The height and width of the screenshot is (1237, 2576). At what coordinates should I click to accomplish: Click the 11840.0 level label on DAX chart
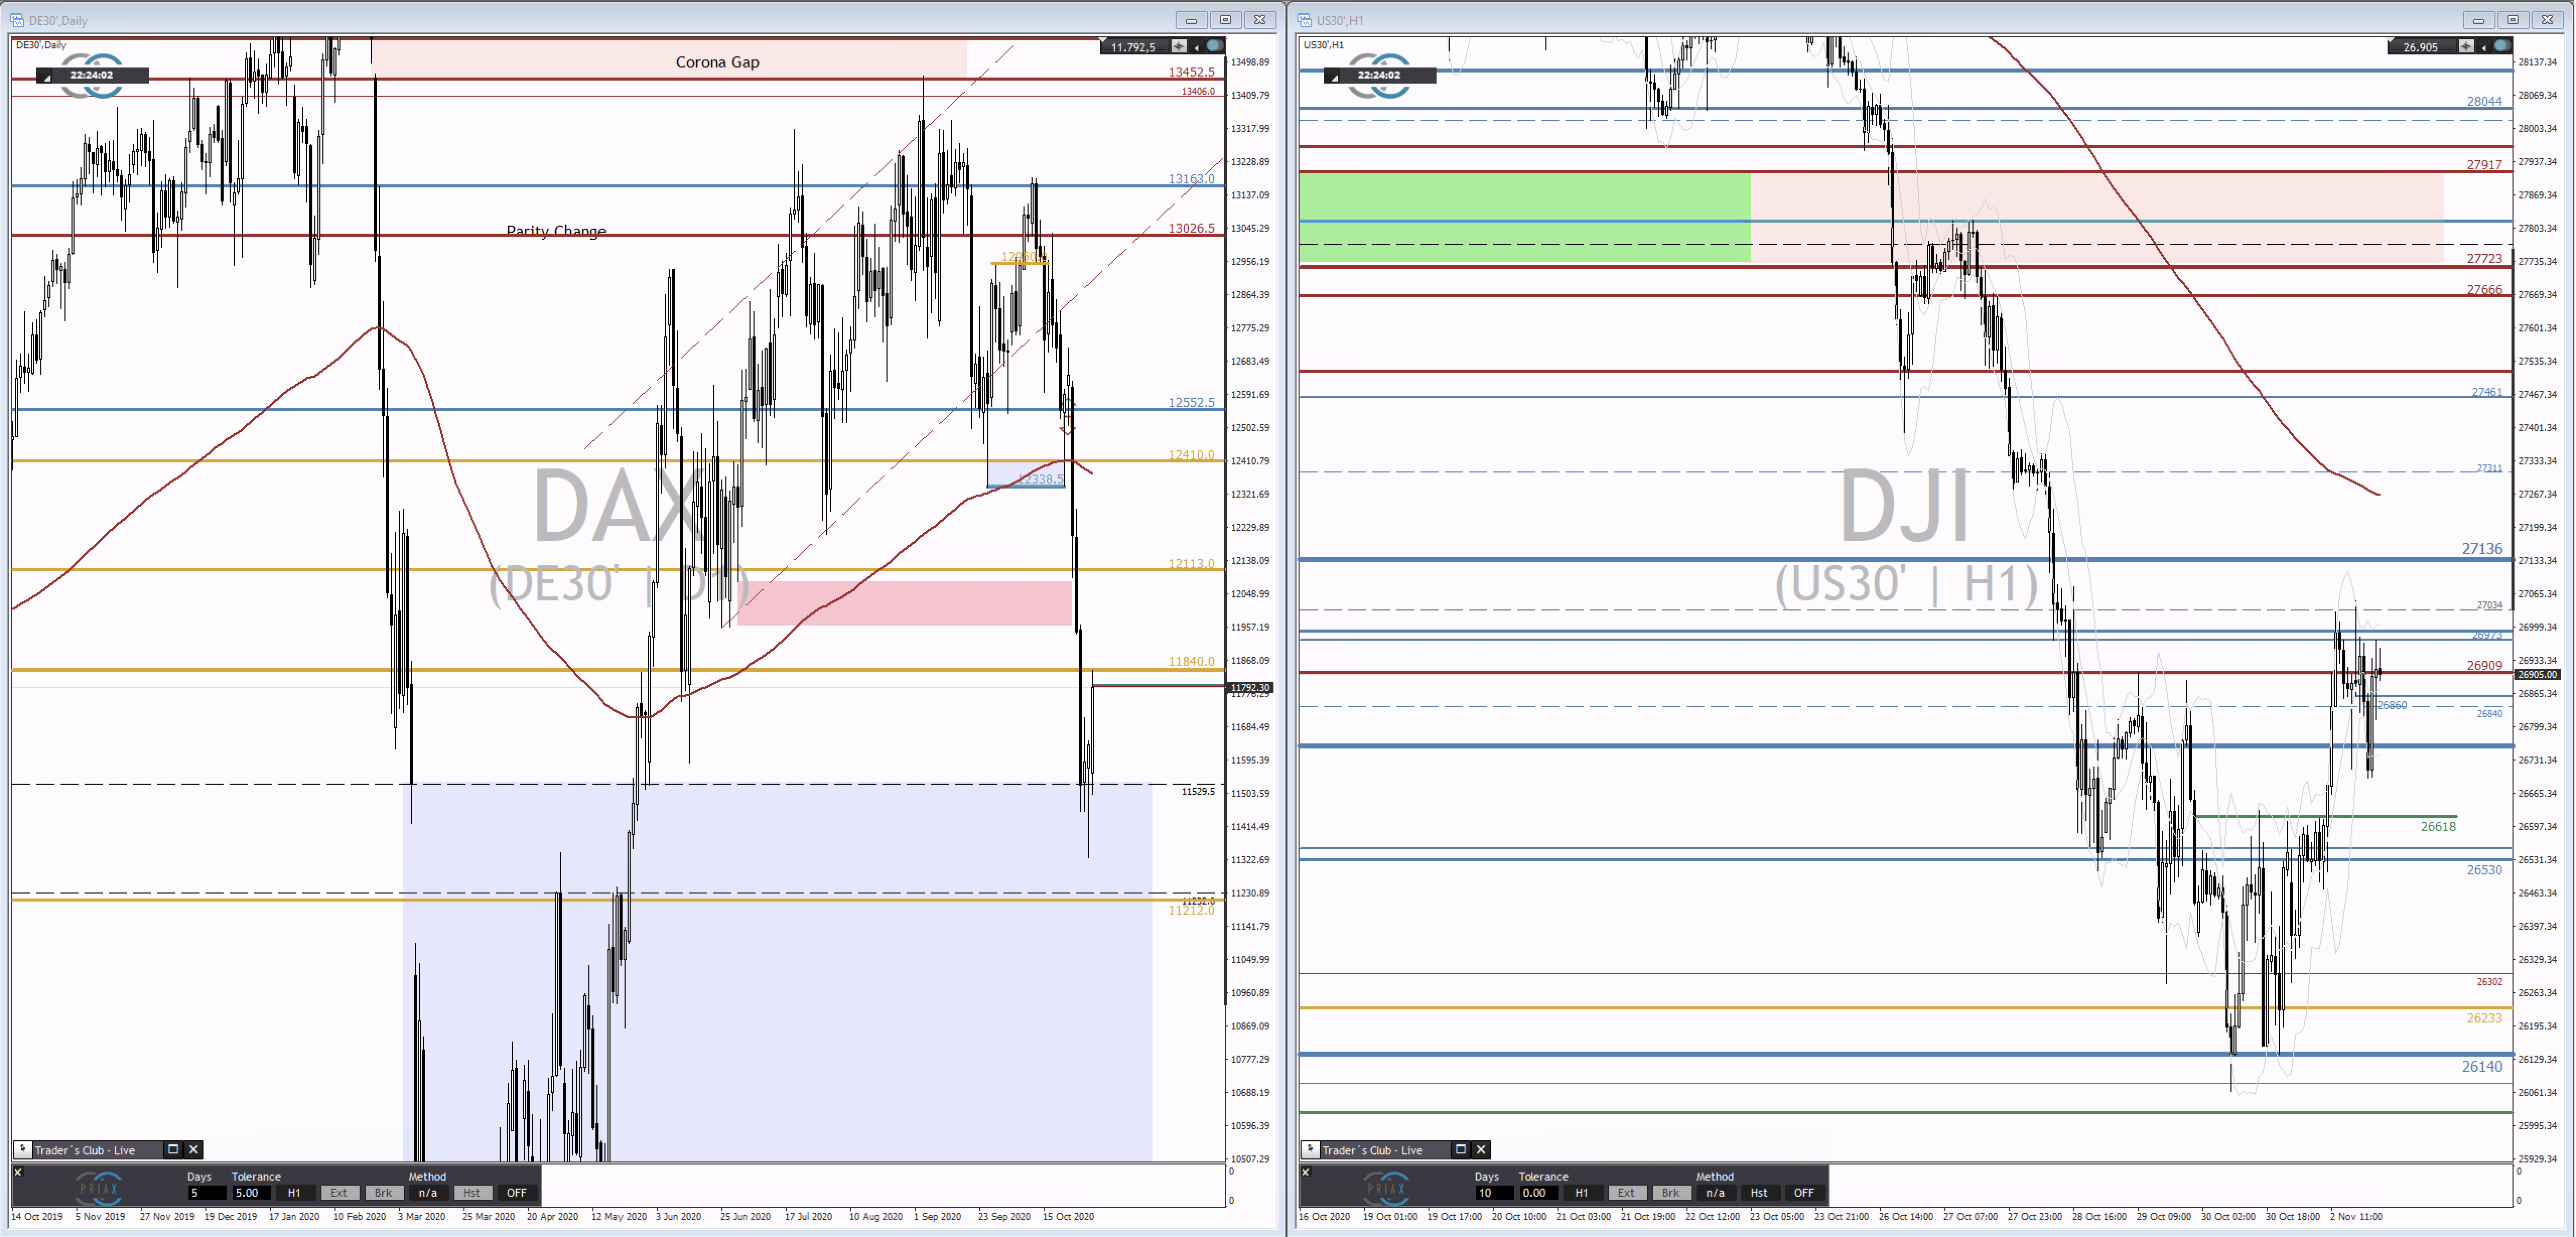pos(1192,661)
